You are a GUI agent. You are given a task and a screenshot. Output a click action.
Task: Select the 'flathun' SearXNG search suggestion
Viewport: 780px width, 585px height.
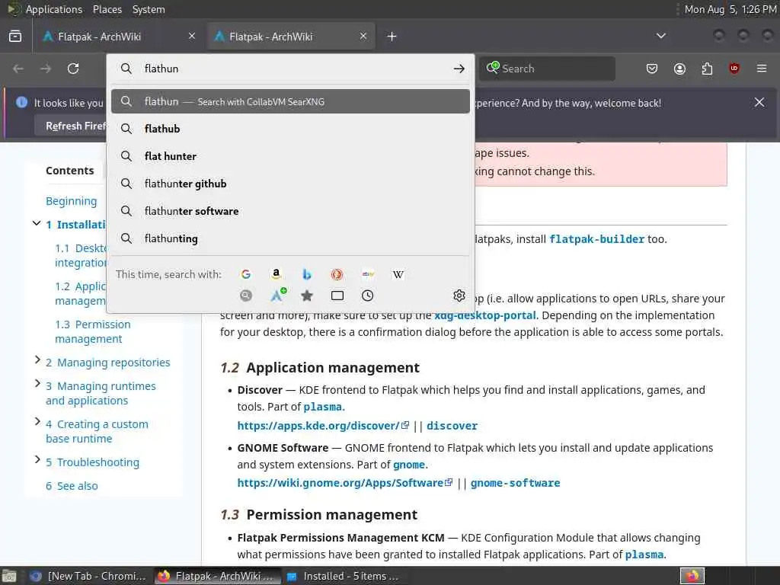[x=290, y=101]
